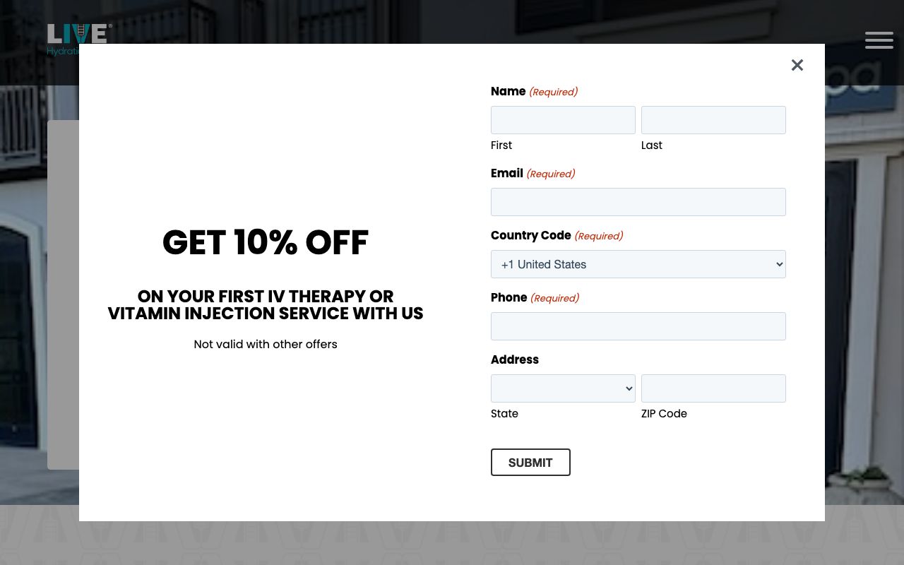Open the hamburger navigation menu
The image size is (904, 565).
pos(879,40)
